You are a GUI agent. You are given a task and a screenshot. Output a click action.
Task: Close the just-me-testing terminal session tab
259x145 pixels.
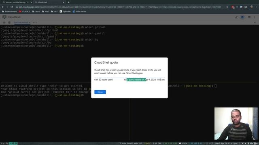(x=30, y=23)
